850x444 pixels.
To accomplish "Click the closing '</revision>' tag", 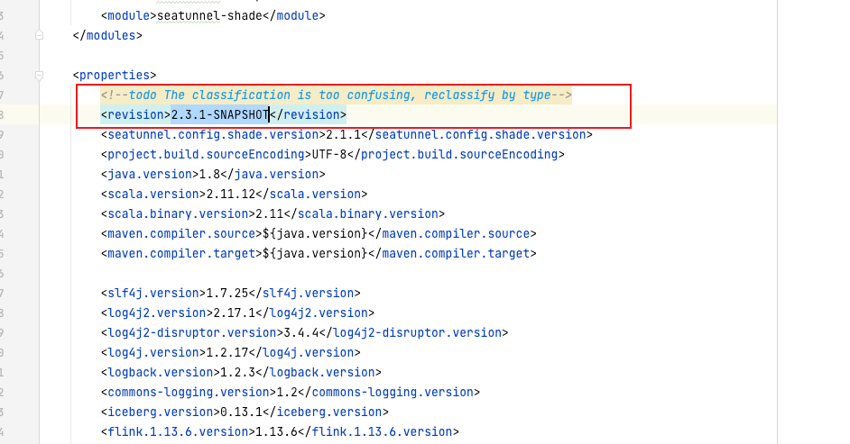I will pos(308,114).
